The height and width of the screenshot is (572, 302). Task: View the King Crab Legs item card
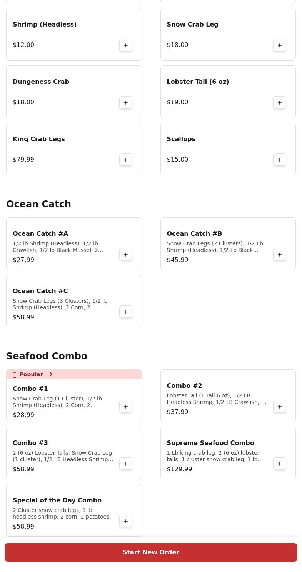click(62, 149)
